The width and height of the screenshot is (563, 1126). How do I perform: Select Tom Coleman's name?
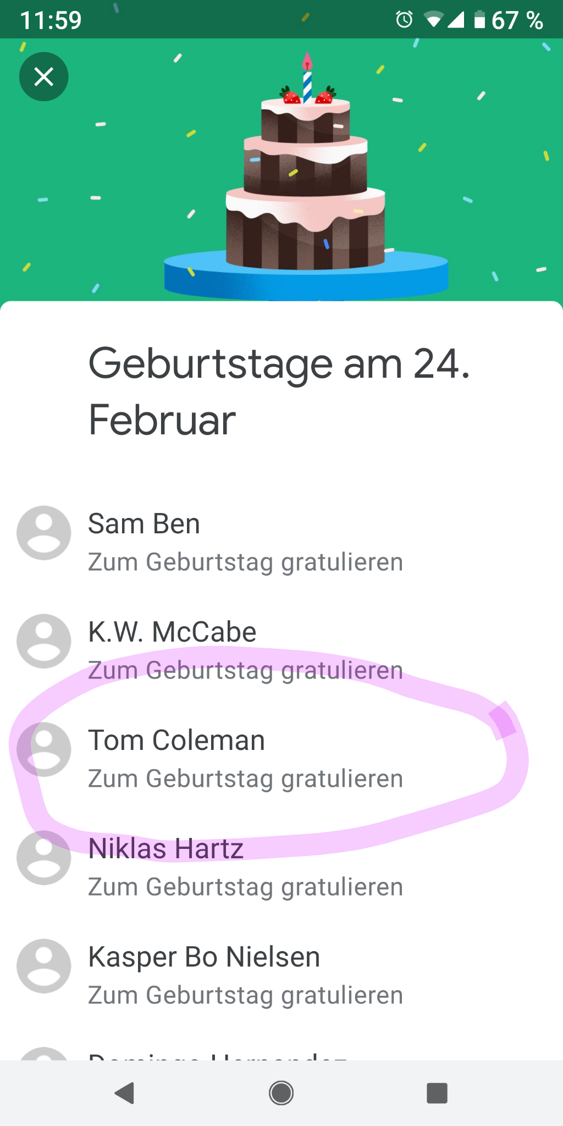pyautogui.click(x=176, y=740)
